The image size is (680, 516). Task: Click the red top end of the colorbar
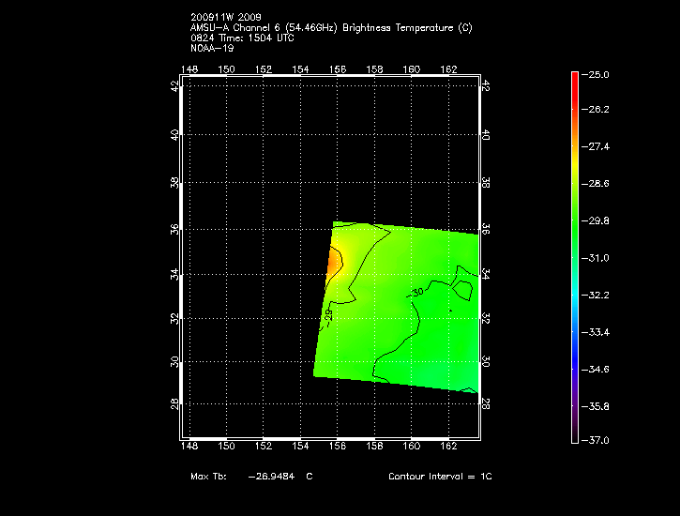(575, 77)
